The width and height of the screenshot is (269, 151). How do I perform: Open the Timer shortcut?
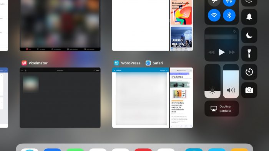tap(249, 72)
